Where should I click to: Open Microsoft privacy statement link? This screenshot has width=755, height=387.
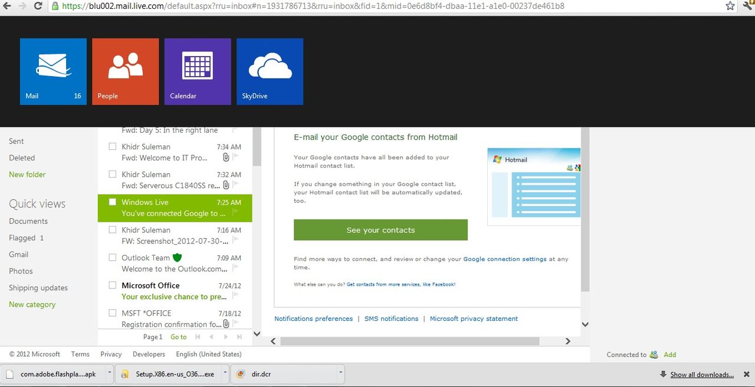[474, 319]
